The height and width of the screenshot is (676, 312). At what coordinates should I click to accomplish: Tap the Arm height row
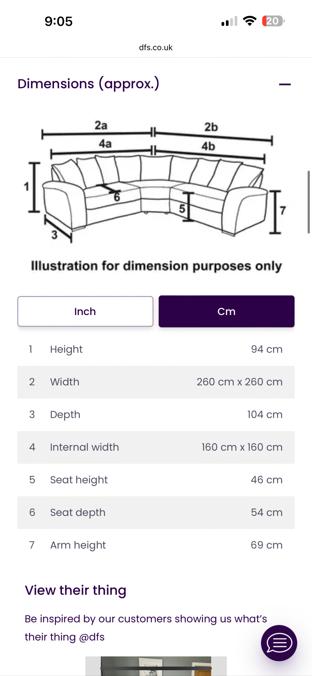pyautogui.click(x=156, y=545)
